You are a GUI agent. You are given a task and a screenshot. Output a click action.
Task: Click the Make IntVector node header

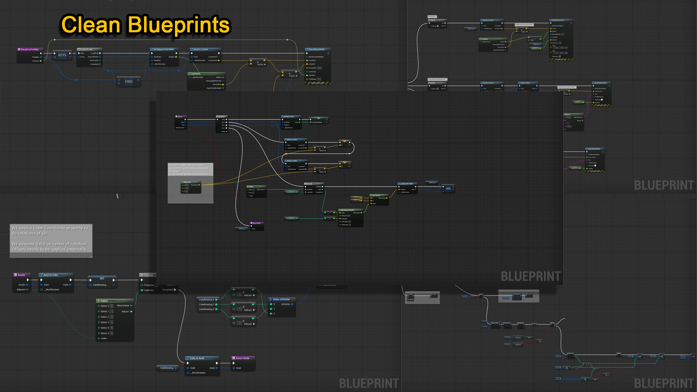[281, 299]
